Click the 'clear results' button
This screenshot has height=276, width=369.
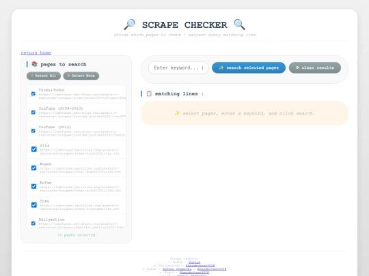315,67
